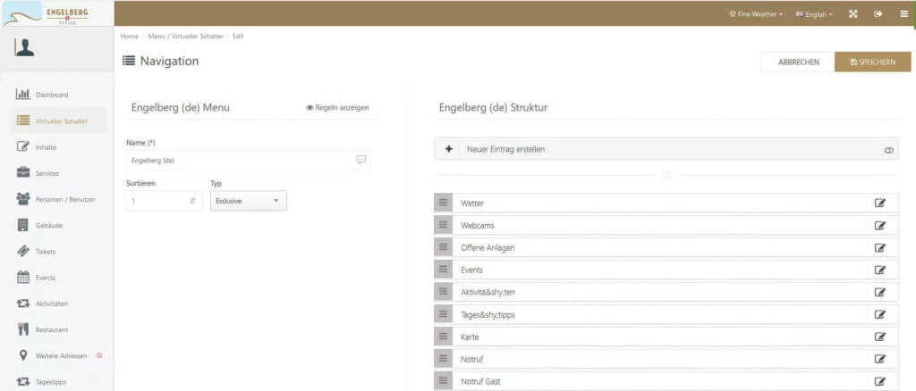Click the drag handle beside Offene Anlagen
This screenshot has height=391, width=916.
(x=443, y=247)
